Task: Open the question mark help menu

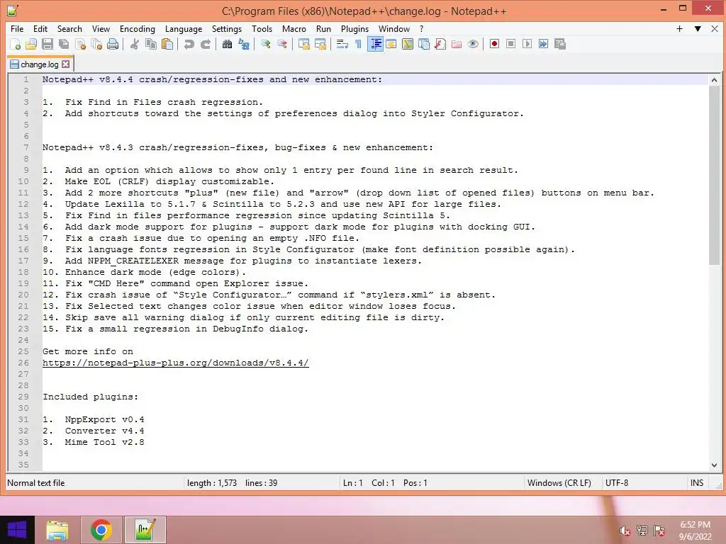Action: pyautogui.click(x=421, y=28)
